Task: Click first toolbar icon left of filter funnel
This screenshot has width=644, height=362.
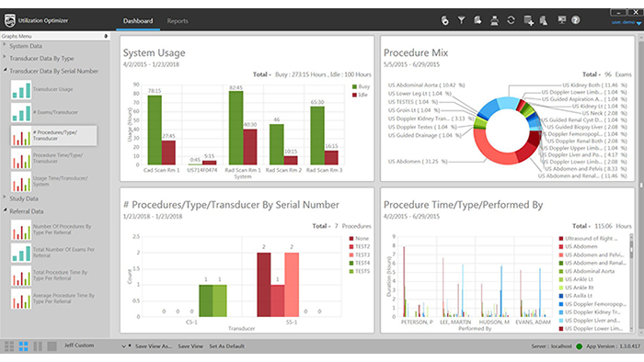Action: pos(444,20)
